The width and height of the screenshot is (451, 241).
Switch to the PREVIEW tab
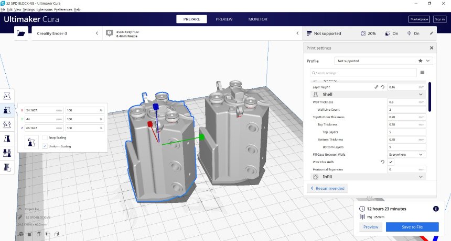[x=224, y=19]
